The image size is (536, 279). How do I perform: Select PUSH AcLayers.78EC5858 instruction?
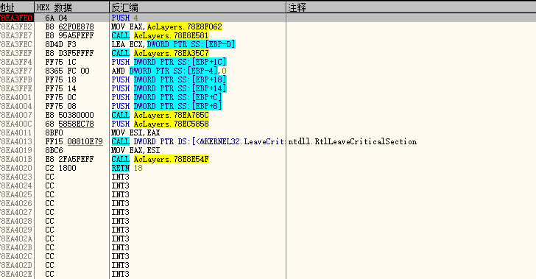click(160, 124)
